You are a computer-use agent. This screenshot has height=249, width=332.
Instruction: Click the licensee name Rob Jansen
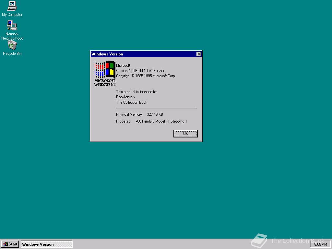coord(125,97)
